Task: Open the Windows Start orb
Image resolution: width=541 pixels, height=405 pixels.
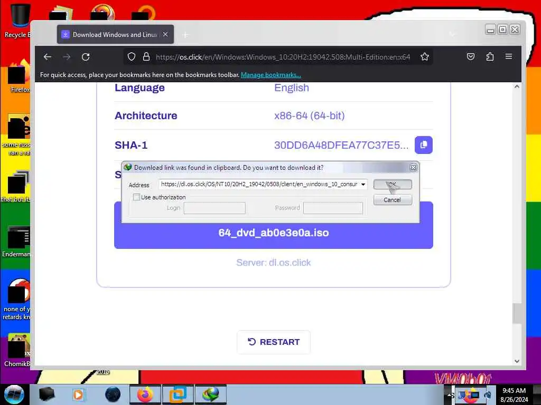Action: click(x=14, y=394)
